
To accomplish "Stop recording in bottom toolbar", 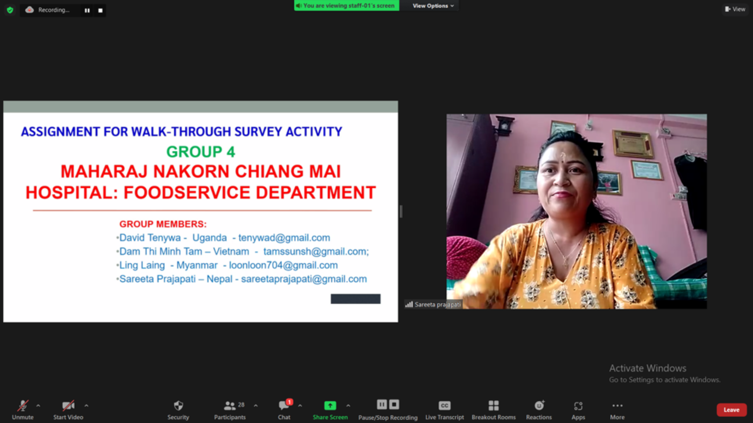I will 394,405.
